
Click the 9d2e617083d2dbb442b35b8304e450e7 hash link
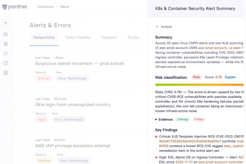[x=190, y=141]
